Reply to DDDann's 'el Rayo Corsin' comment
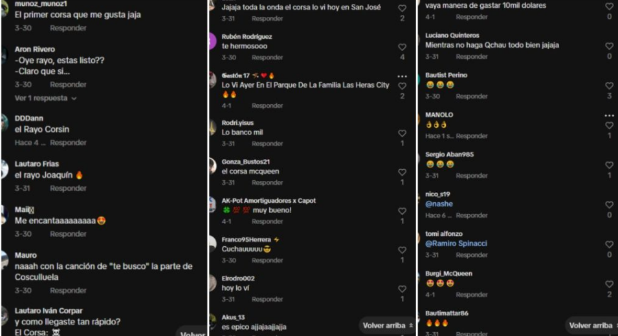The width and height of the screenshot is (618, 336). coord(68,143)
